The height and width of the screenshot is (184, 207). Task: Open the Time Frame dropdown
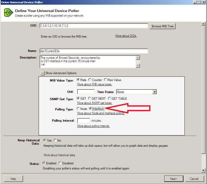154,92
